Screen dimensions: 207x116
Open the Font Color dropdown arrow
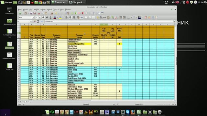coord(58,17)
